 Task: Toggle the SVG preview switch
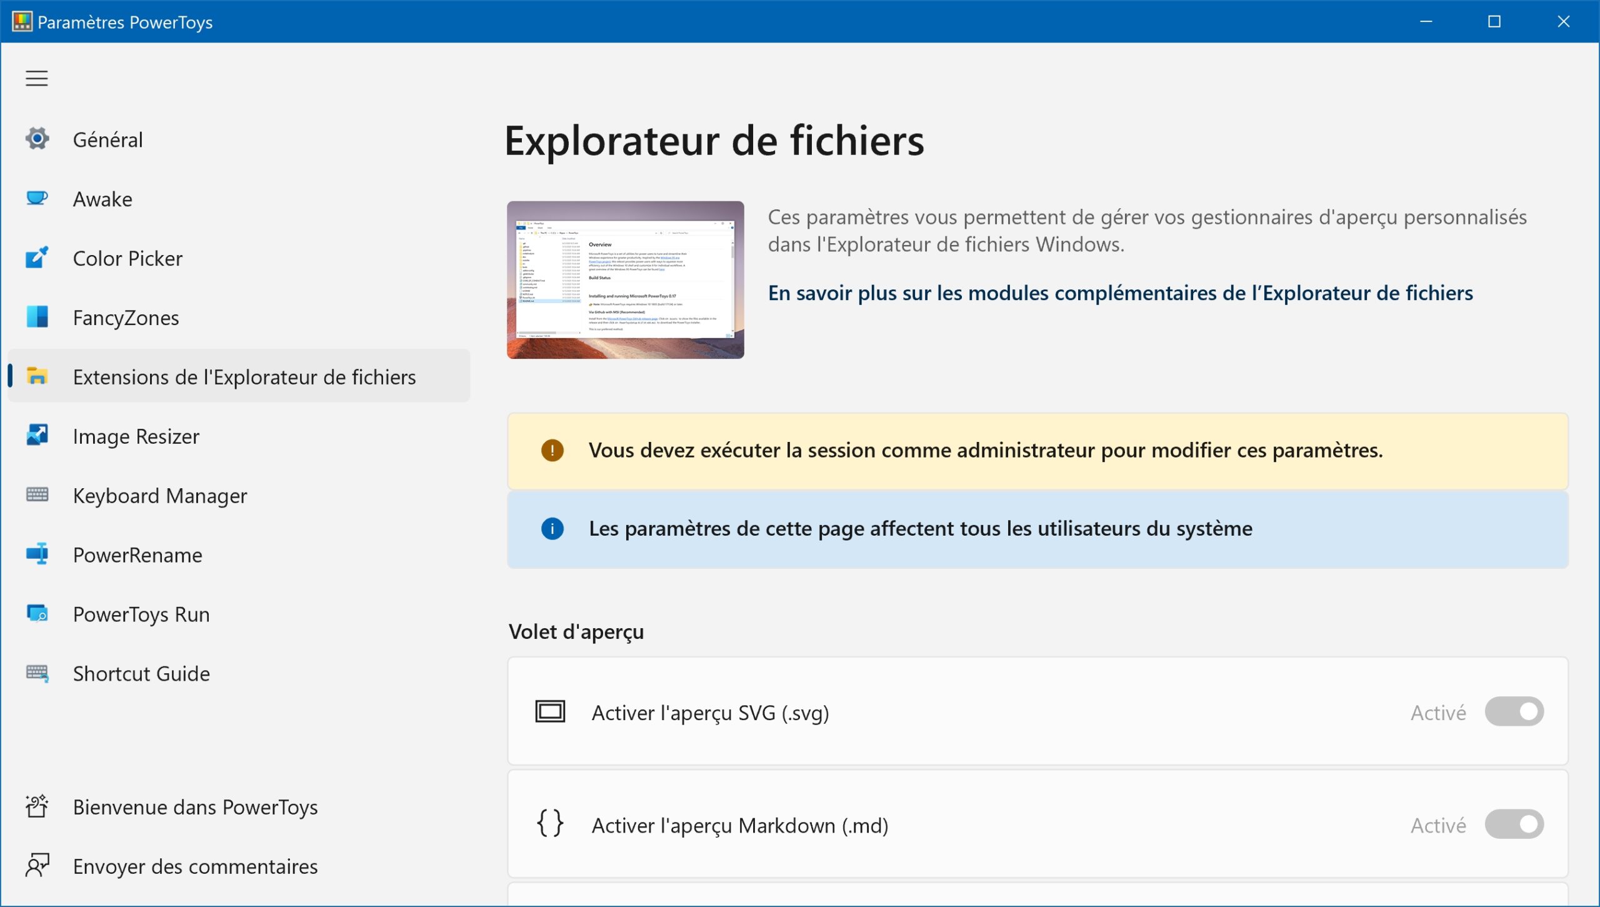1514,712
